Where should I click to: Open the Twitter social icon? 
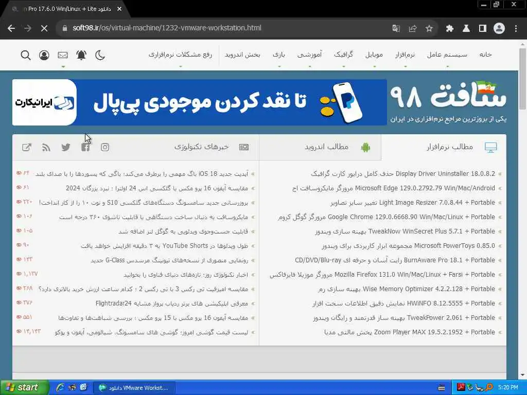(x=66, y=147)
